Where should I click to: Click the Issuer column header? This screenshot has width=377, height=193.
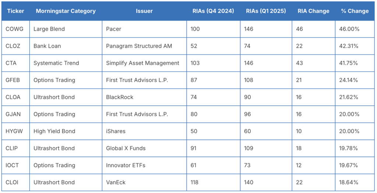(x=144, y=11)
